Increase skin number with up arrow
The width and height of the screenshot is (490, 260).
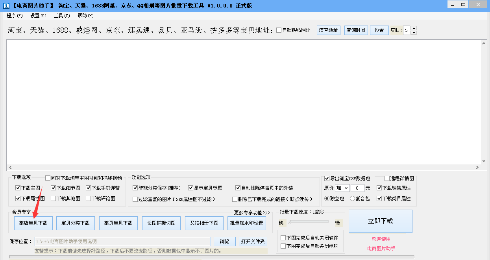point(413,28)
